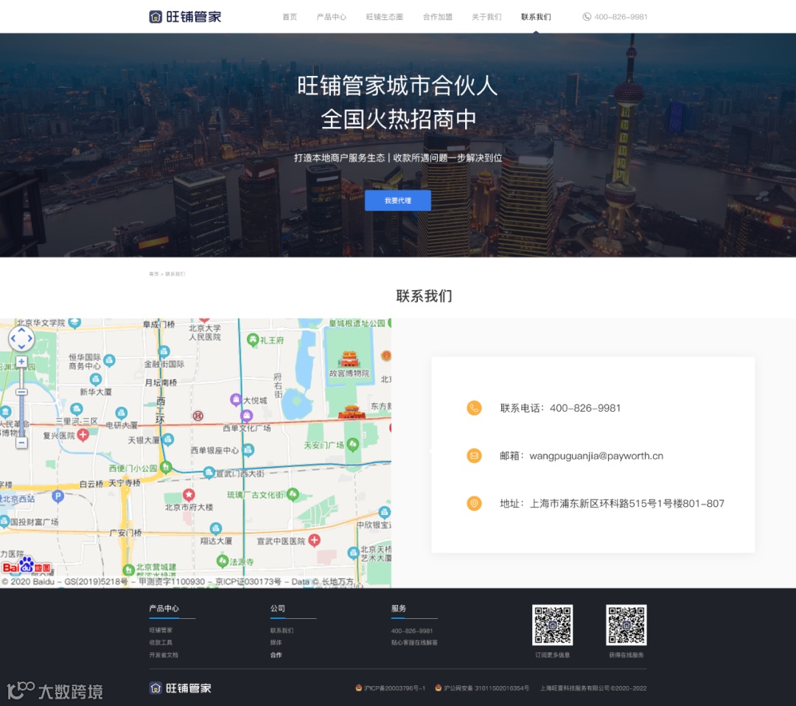Click the footer 旺铺管家 logo
The image size is (796, 706).
(181, 688)
